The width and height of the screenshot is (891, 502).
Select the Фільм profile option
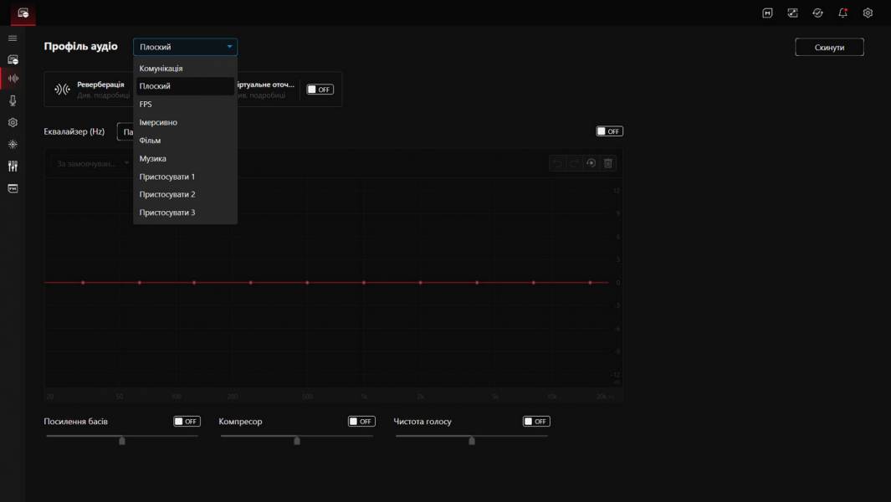click(185, 141)
